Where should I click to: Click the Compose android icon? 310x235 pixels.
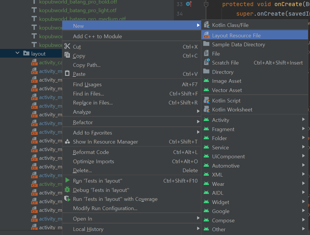tap(206, 220)
